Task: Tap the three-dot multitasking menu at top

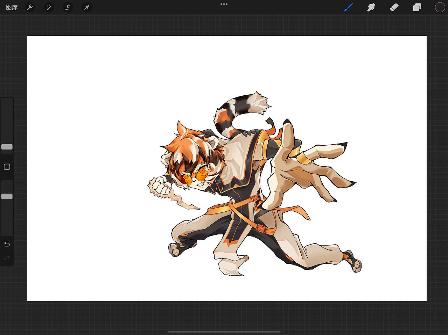Action: pos(224,4)
